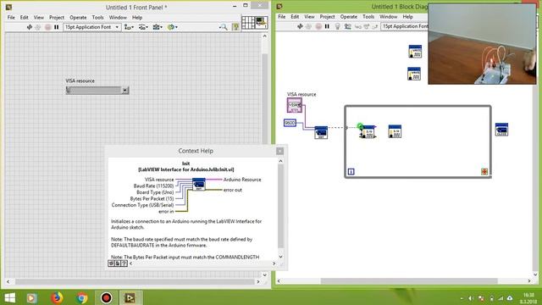
Task: Click the VI icon next to connector pane
Action: click(262, 23)
